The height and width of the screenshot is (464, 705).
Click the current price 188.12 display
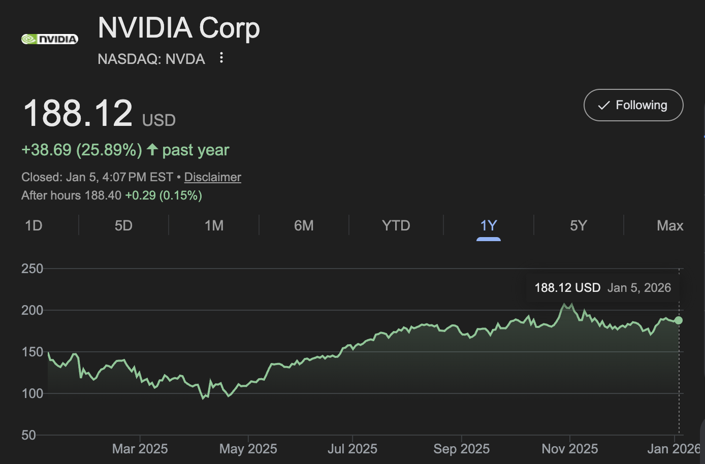77,112
